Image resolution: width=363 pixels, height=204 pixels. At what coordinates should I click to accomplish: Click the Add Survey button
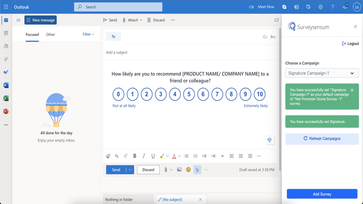[322, 194]
